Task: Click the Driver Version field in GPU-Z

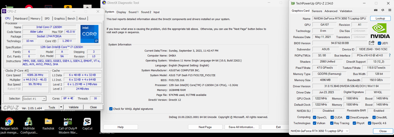Action: 352,86
